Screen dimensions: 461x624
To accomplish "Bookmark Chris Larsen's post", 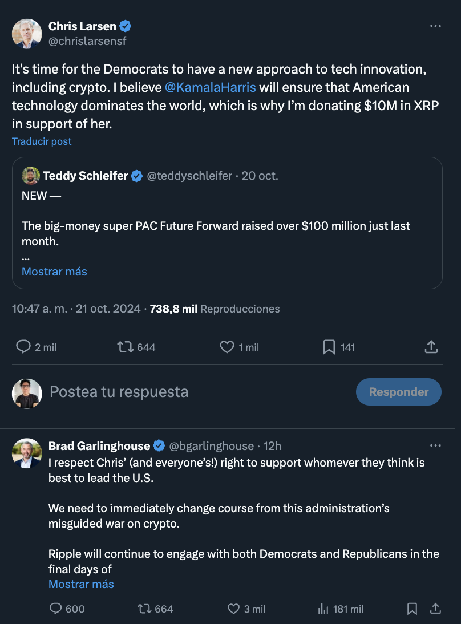I will click(x=329, y=347).
